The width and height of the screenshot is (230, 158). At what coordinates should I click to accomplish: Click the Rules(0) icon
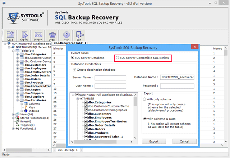(18, 121)
